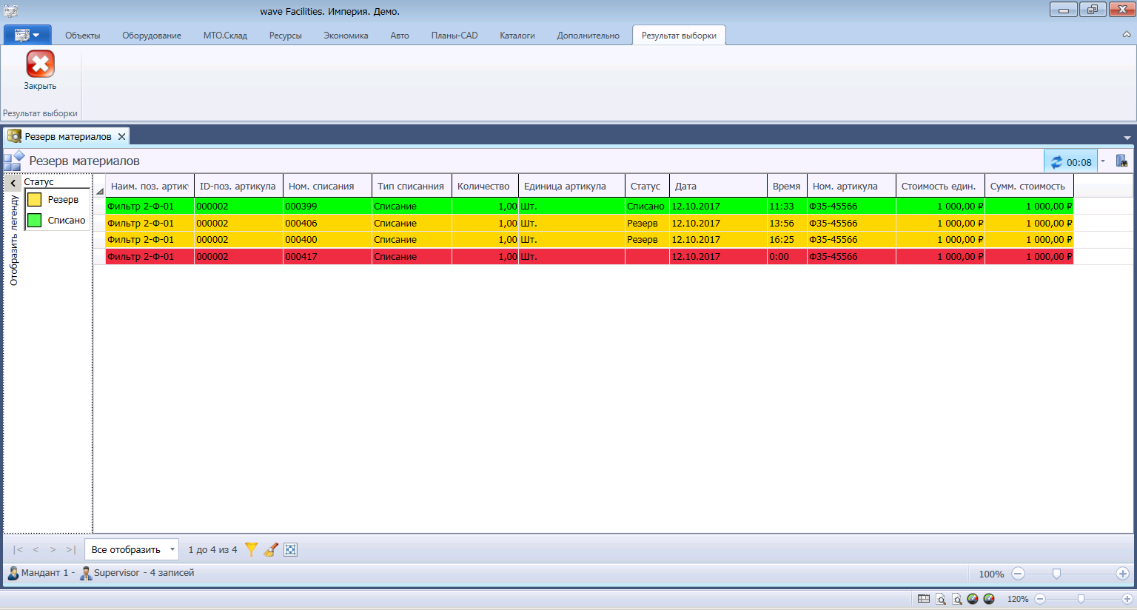
Task: Click the minus button beside 100% zoom
Action: pyautogui.click(x=1019, y=574)
